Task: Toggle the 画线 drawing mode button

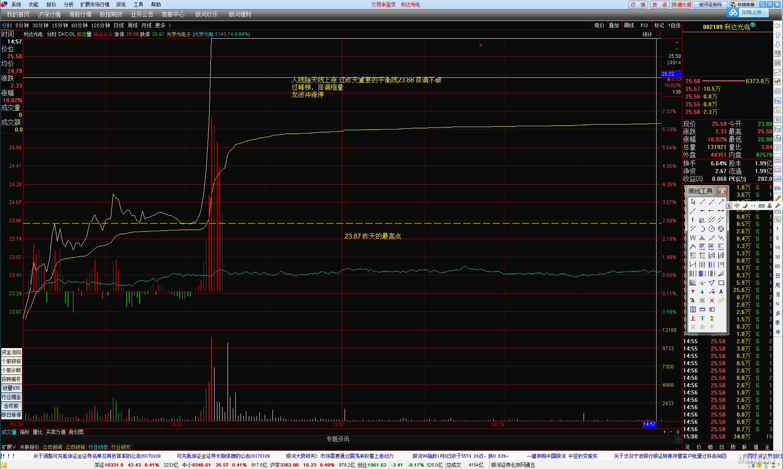Action: 629,25
